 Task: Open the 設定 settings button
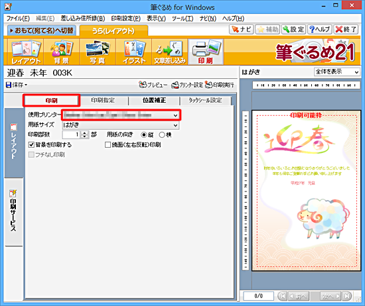pyautogui.click(x=293, y=29)
